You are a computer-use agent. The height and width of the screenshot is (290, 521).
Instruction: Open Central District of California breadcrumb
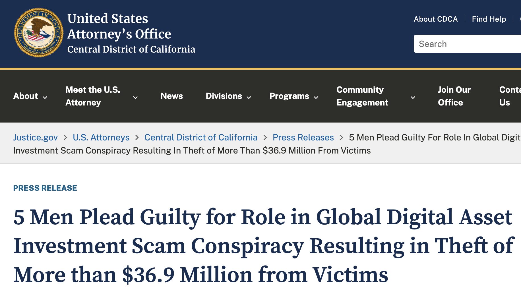[x=201, y=137]
